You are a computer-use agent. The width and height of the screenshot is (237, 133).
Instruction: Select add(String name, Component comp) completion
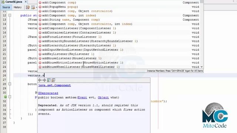pos(119,20)
